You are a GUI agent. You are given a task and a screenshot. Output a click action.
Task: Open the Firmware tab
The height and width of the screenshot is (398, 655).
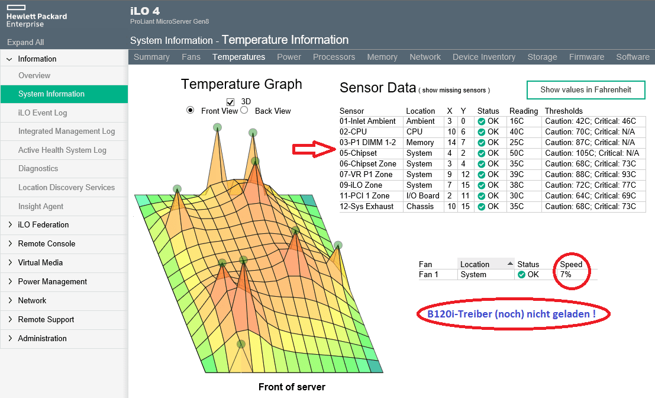586,57
